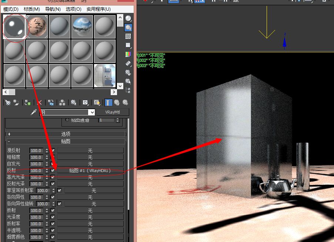Click the 折射率 amount spinner arrows

(x=47, y=224)
